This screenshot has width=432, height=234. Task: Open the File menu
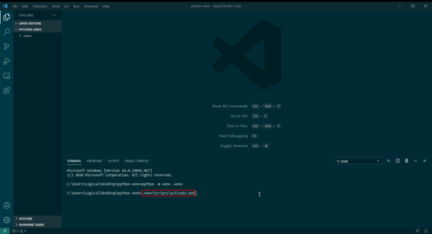click(x=15, y=6)
